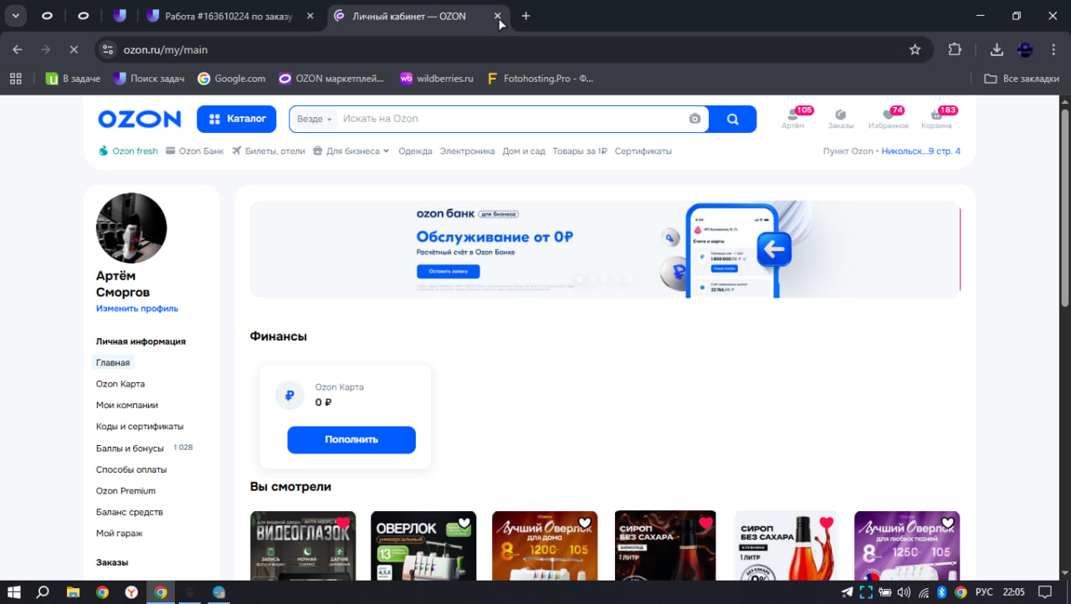
Task: Open the Ozon fresh link
Action: [128, 151]
